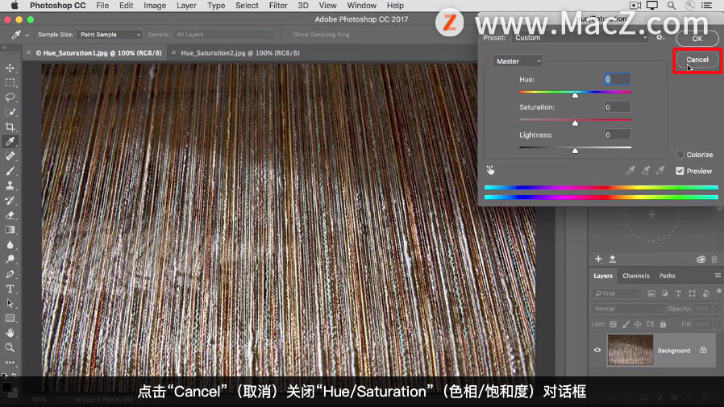Open the Sample All Layers dropdown

[x=224, y=35]
